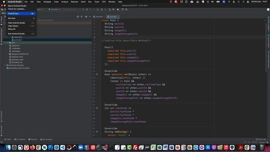Open Zoom from the Dock
This screenshot has width=270, height=152.
point(81,147)
